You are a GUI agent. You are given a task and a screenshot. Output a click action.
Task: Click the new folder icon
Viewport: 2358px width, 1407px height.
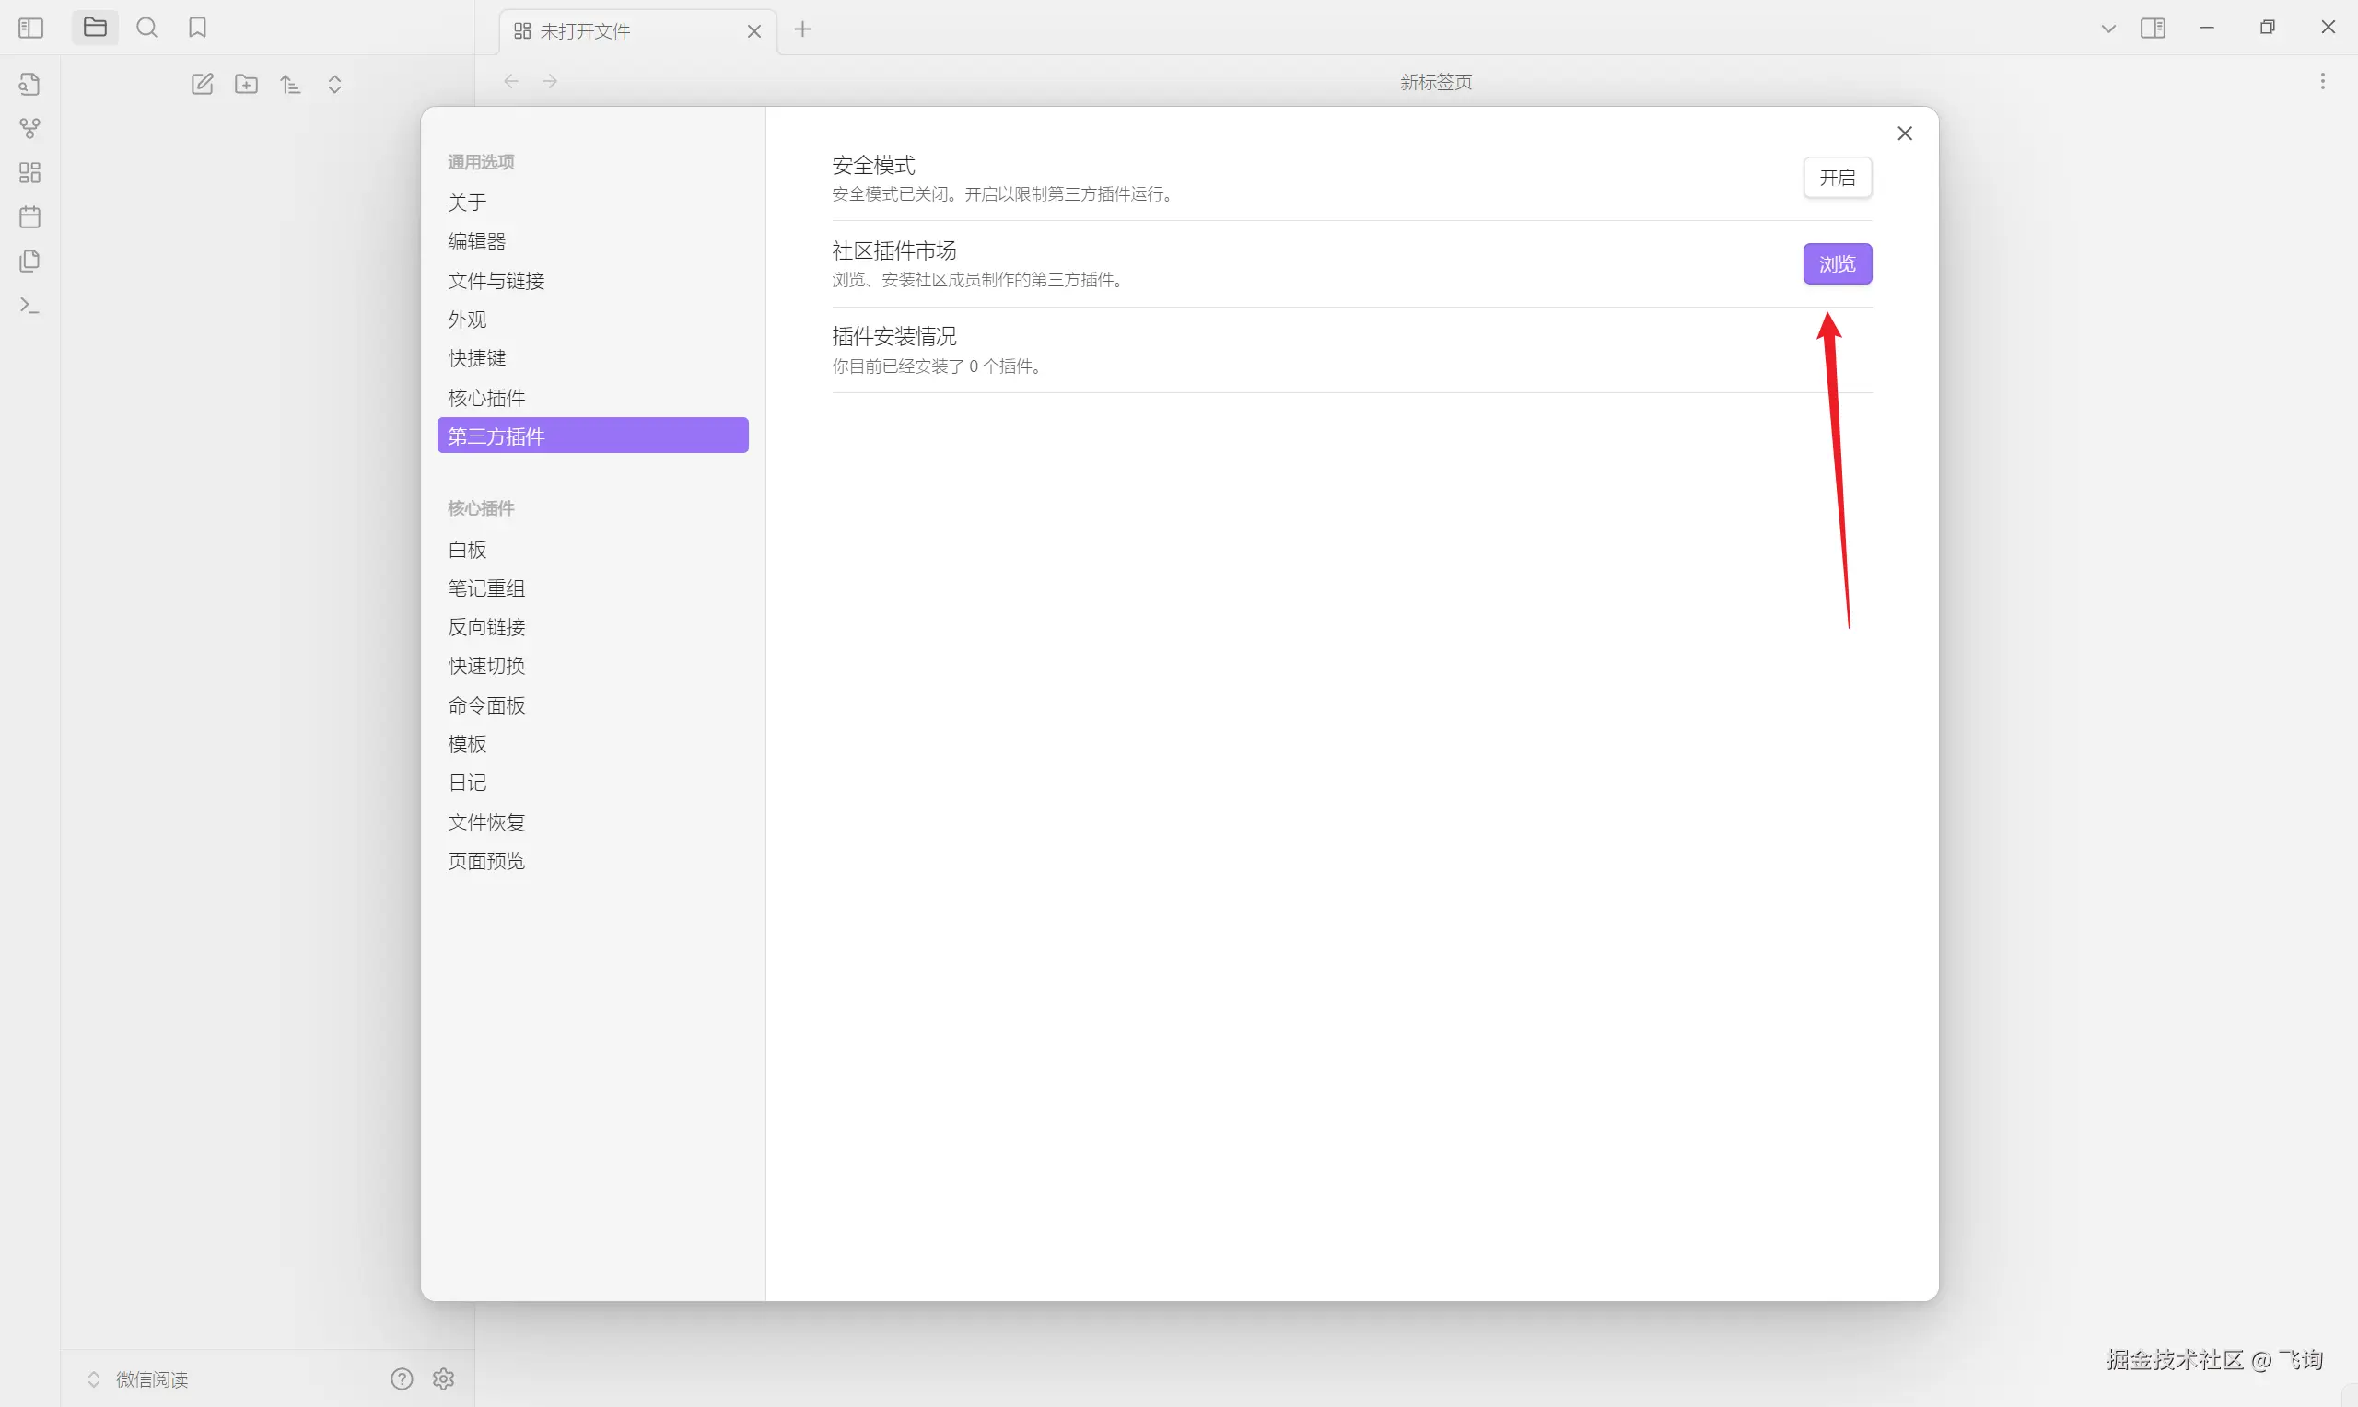(x=247, y=85)
